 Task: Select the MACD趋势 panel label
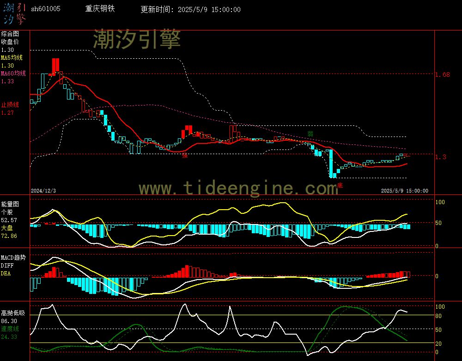point(13,257)
